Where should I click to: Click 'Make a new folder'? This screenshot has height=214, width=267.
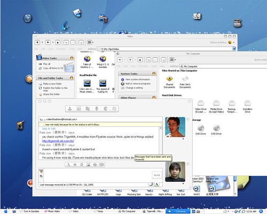52,84
